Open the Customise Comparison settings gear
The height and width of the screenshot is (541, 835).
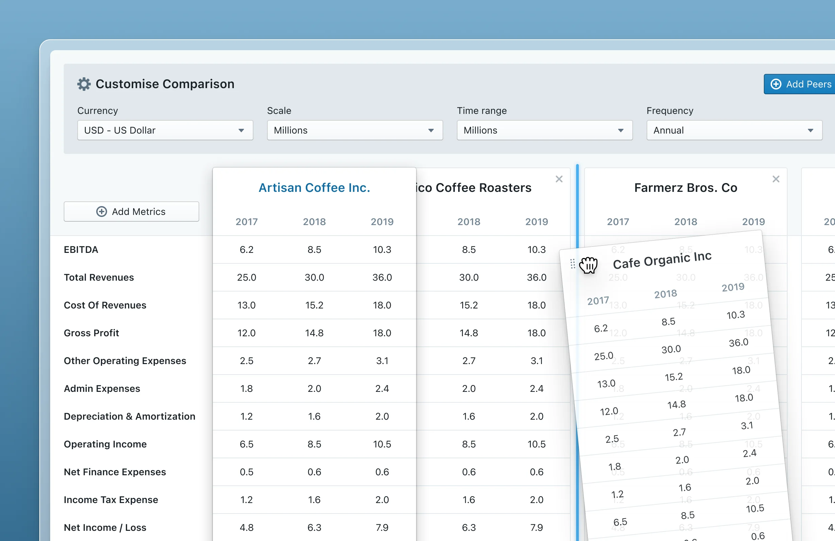83,84
